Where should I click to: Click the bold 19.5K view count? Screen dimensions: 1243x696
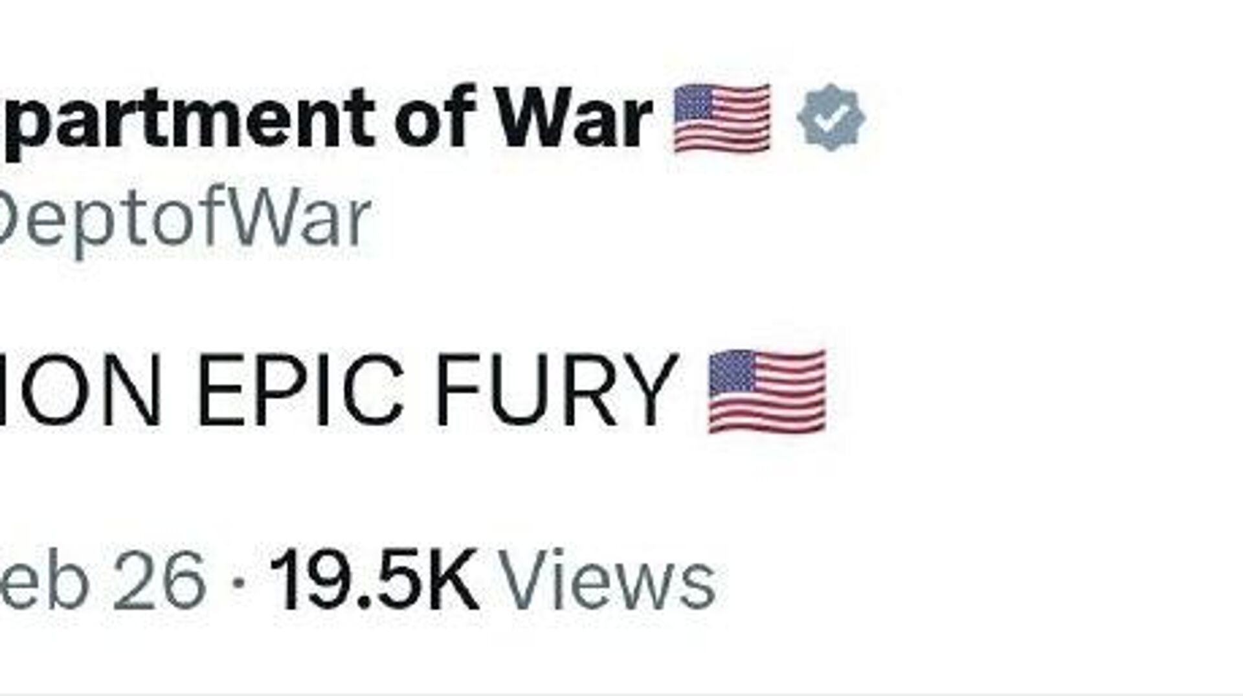click(375, 580)
